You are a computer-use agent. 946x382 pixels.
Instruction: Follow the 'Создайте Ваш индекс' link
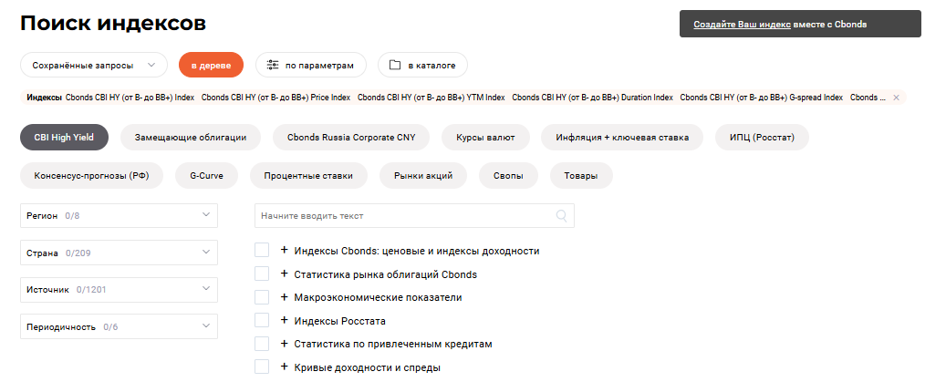point(741,25)
